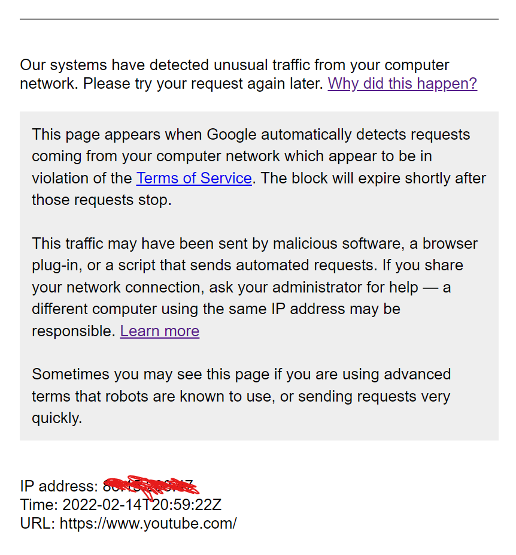Click the word 'quickly.' ending the paragraph
The height and width of the screenshot is (555, 516).
click(x=57, y=418)
